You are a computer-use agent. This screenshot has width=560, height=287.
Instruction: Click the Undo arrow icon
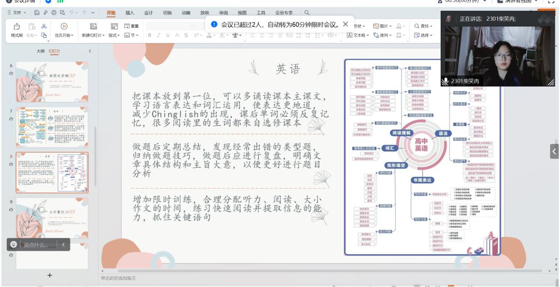[72, 13]
